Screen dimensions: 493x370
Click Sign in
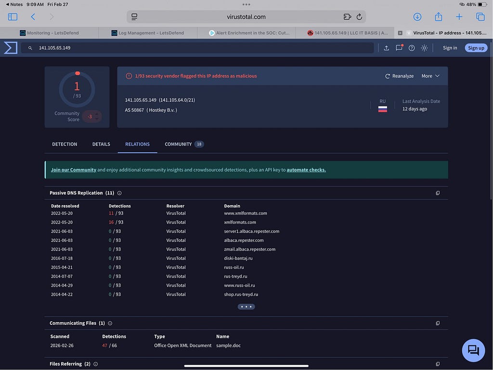450,48
